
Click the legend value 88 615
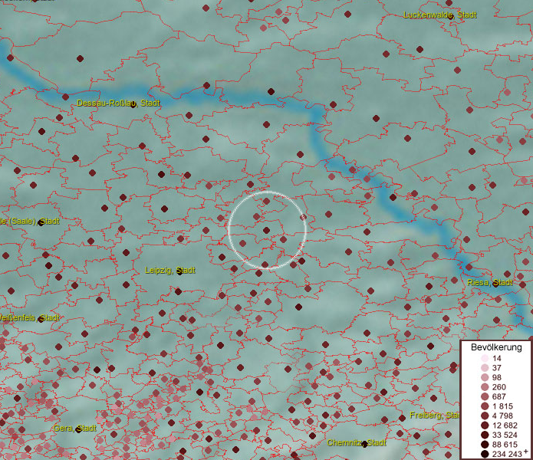pos(505,445)
